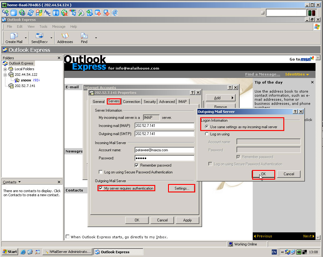This screenshot has height=257, width=323.
Task: Enable Secure Password Authentication in Properties dialog
Action: tap(101, 172)
